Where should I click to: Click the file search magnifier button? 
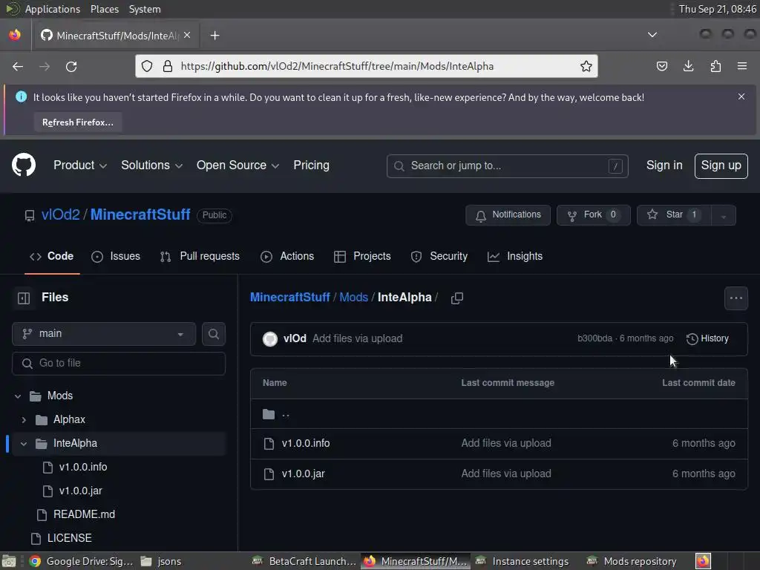214,334
